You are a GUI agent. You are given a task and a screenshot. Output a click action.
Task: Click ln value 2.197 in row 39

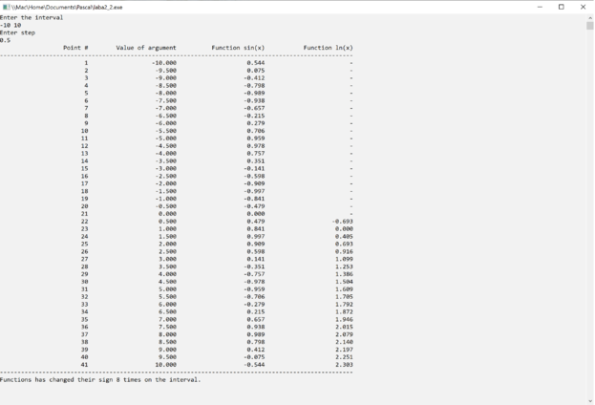pos(344,350)
